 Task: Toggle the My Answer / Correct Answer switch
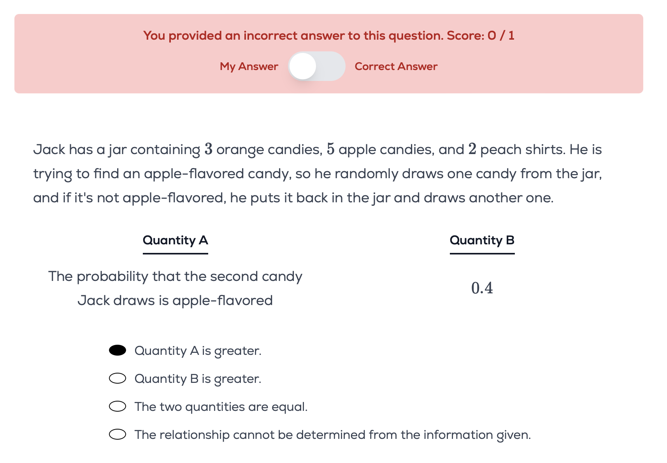(316, 67)
